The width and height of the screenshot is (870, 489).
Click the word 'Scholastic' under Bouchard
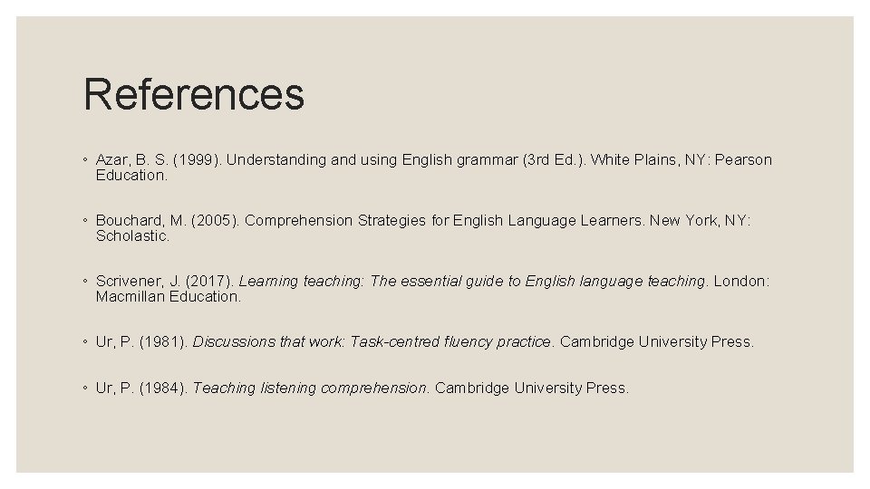coord(131,235)
